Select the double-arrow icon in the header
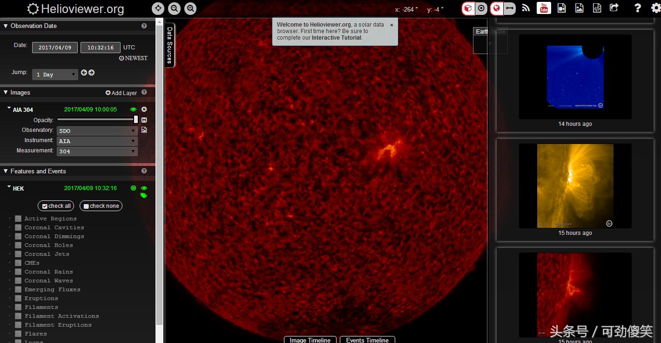Viewport: 661px width, 343px height. (x=510, y=8)
